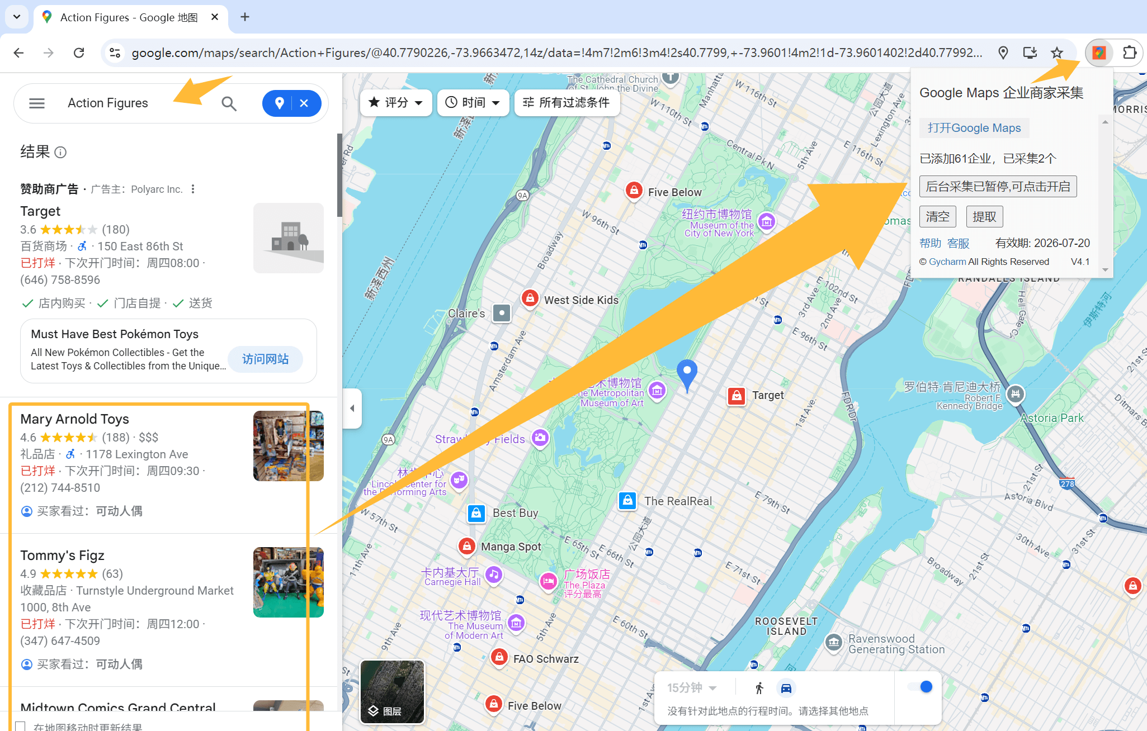Viewport: 1147px width, 731px height.
Task: Click the Strawberry Fields marker
Action: pyautogui.click(x=540, y=438)
